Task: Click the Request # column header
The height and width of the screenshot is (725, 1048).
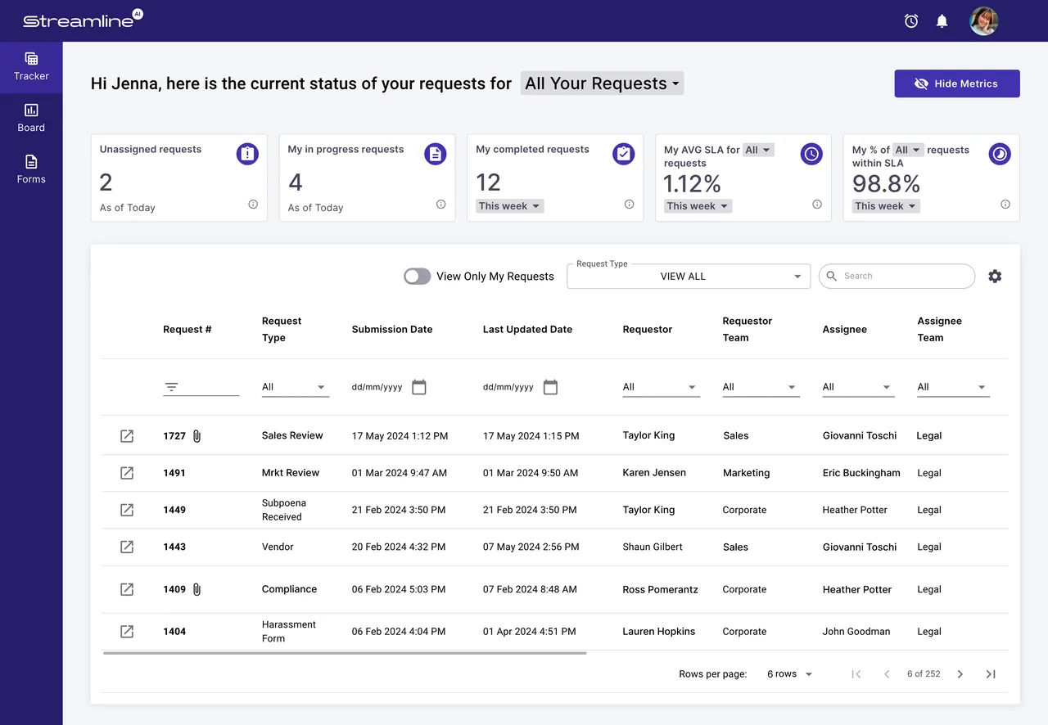Action: (x=187, y=329)
